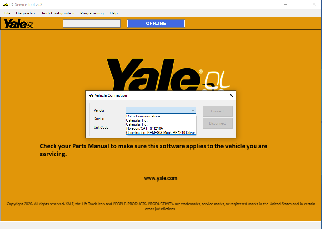
Task: Click the empty field beside the Yale logo
Action: 91,24
